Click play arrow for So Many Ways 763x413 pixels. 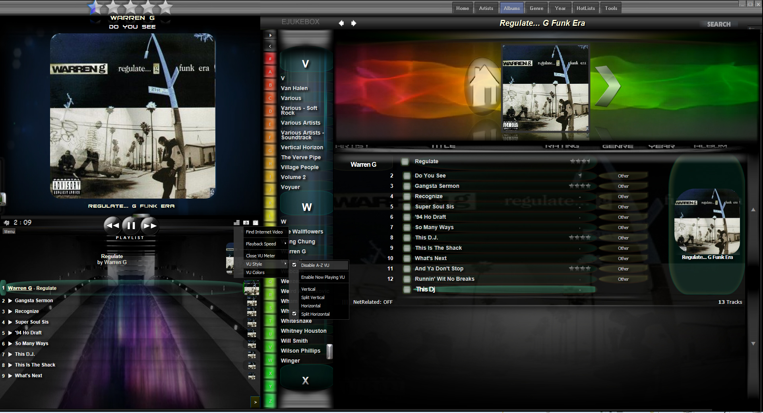(x=10, y=344)
